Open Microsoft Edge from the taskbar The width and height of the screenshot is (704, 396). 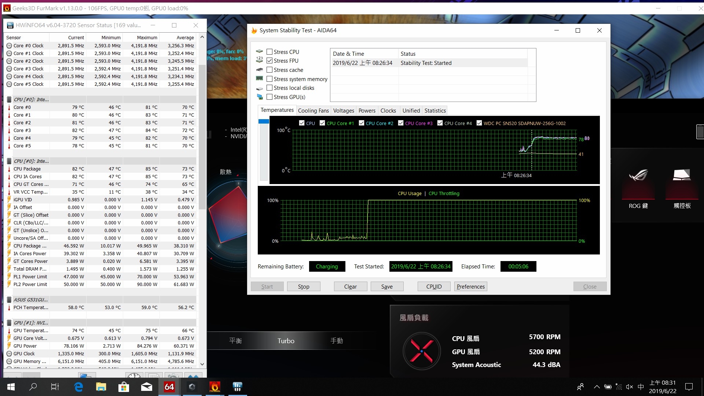click(78, 387)
